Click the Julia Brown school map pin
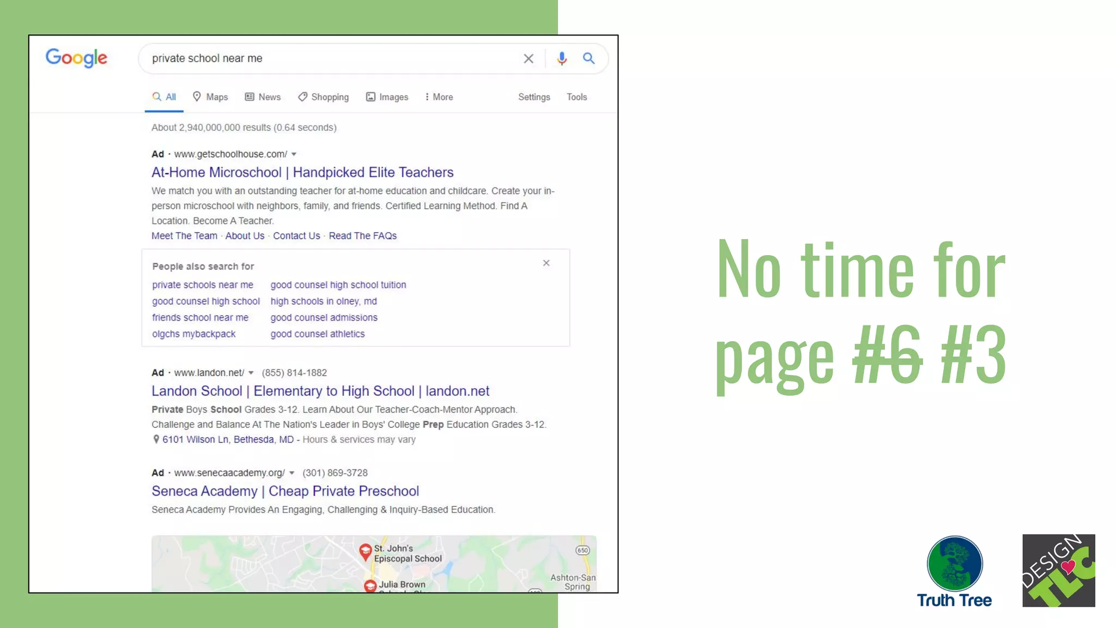The image size is (1116, 628). click(x=370, y=586)
